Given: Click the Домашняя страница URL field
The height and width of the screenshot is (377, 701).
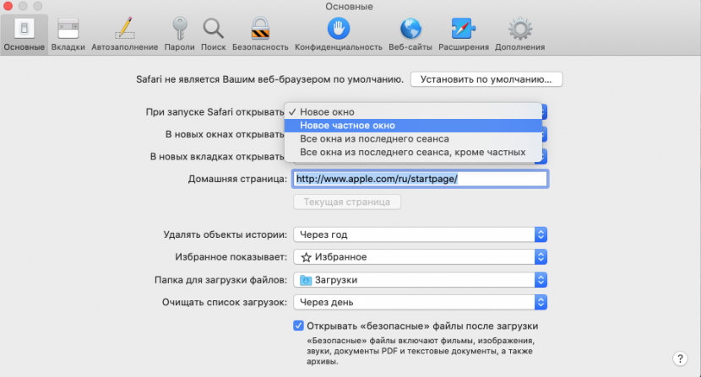Looking at the screenshot, I should [421, 179].
